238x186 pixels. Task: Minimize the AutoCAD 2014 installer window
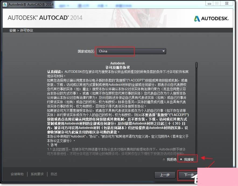[x=209, y=3]
